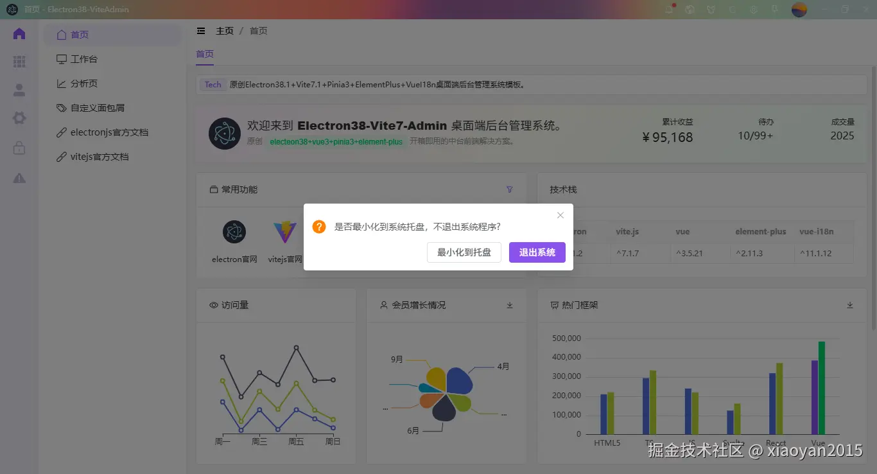Click the eye icon beside 访问量
Screen dimensions: 877x474
point(214,305)
